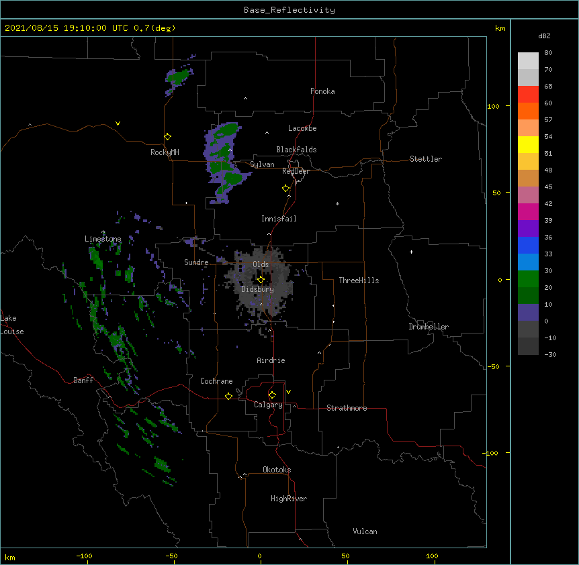The width and height of the screenshot is (579, 565).
Task: Click the yellow V marker east of Calgary
Action: coord(288,392)
